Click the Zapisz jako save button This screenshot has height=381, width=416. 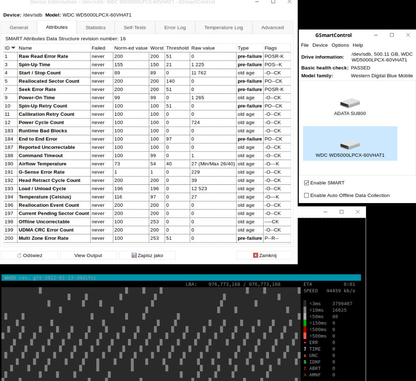(x=147, y=255)
